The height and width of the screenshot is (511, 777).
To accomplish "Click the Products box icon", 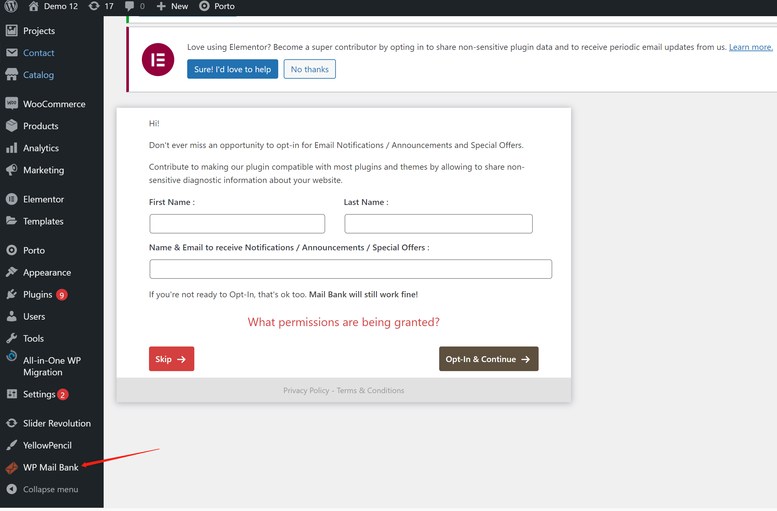I will click(12, 126).
